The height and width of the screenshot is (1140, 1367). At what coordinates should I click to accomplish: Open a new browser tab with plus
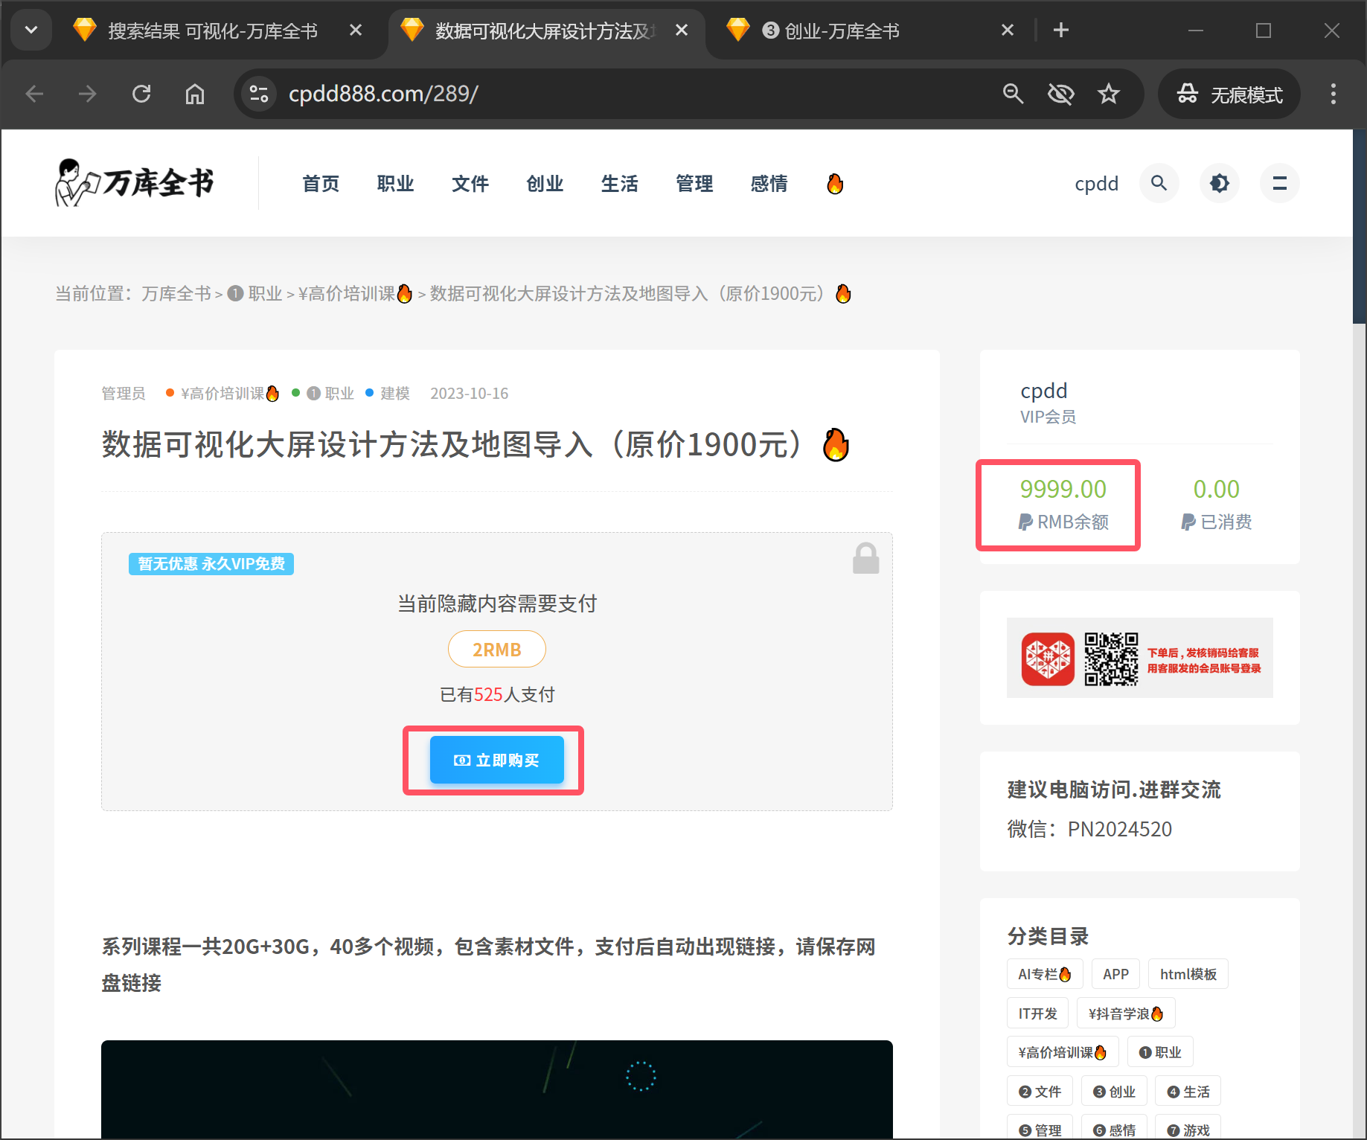pyautogui.click(x=1061, y=31)
